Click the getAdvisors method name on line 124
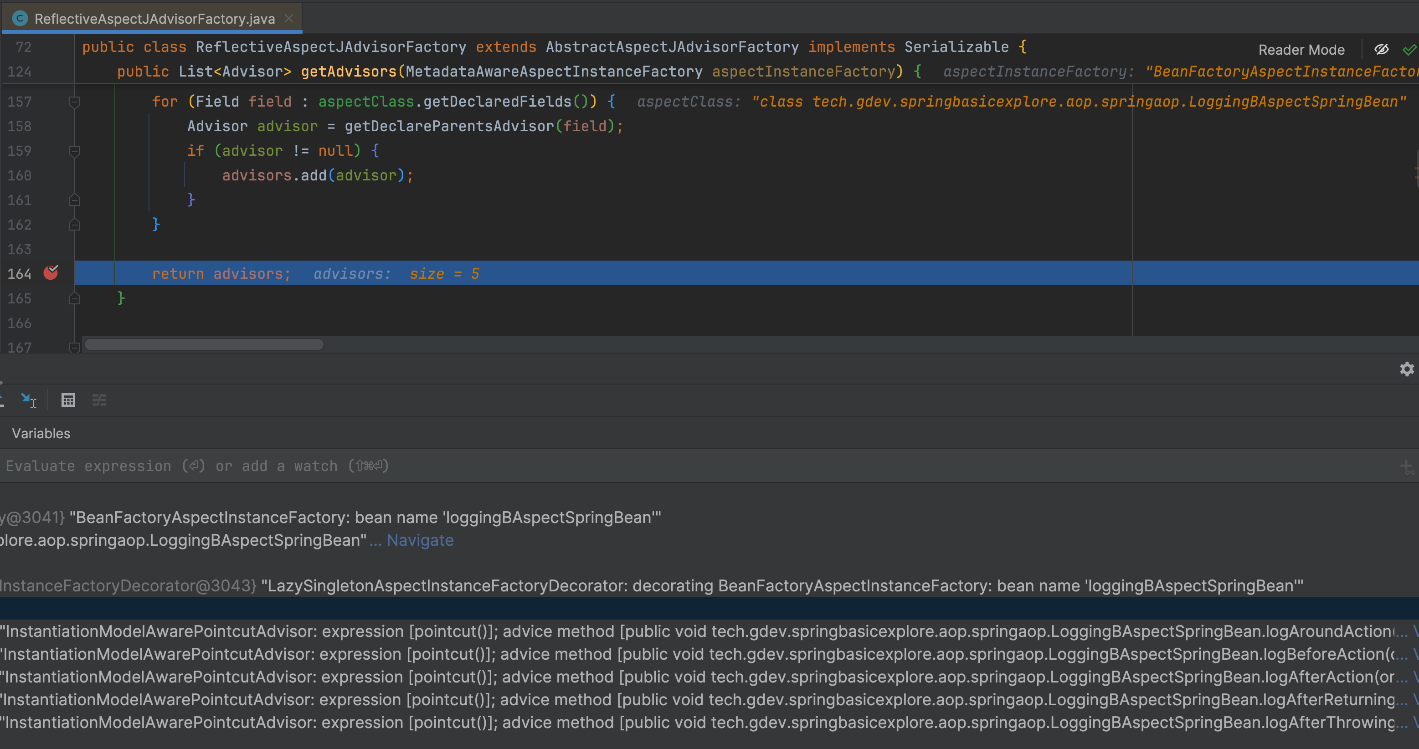1419x749 pixels. [x=349, y=72]
